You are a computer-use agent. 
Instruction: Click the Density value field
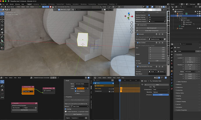157,61
